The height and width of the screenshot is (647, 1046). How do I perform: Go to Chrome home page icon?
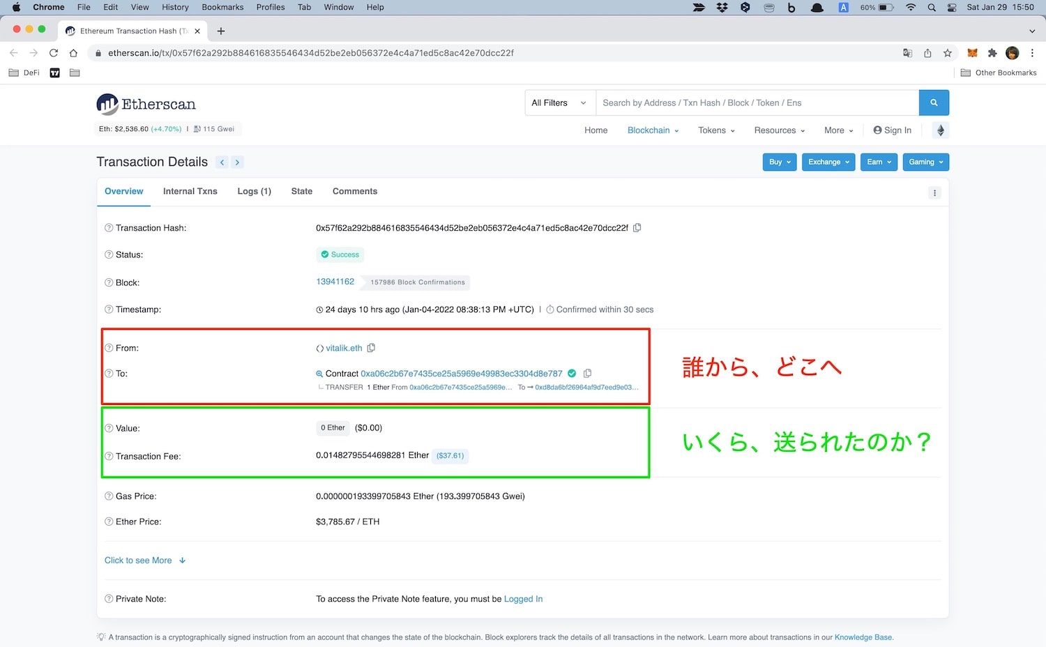pos(73,53)
